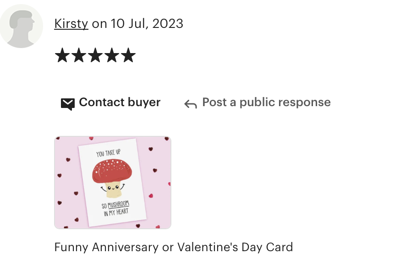Click the envelope message icon
Screen dimensions: 395x280
click(x=68, y=104)
